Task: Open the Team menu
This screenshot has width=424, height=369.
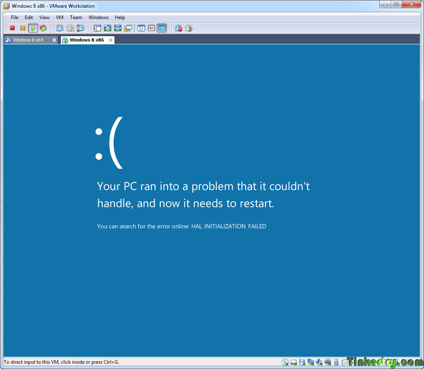Action: coord(76,17)
